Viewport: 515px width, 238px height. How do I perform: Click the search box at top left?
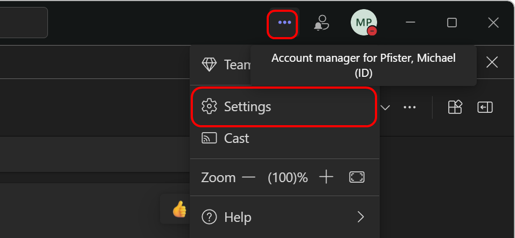click(24, 23)
